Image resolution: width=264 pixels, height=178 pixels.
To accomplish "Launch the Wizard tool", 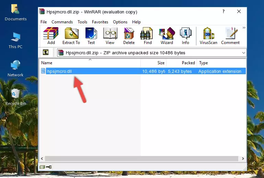I will click(x=167, y=36).
